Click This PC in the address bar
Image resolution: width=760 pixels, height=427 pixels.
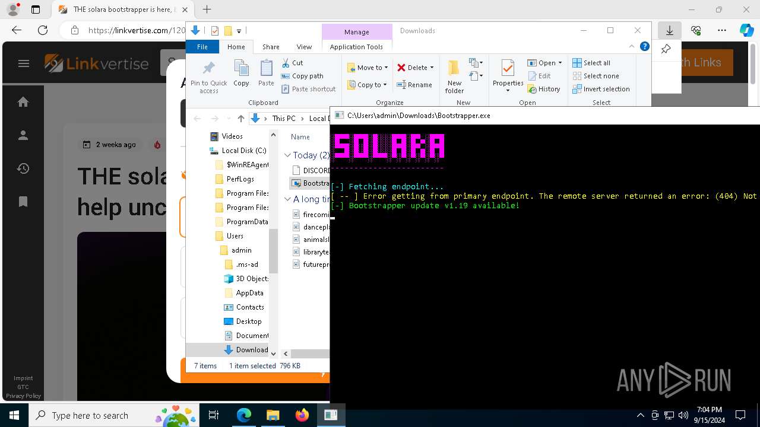[284, 119]
